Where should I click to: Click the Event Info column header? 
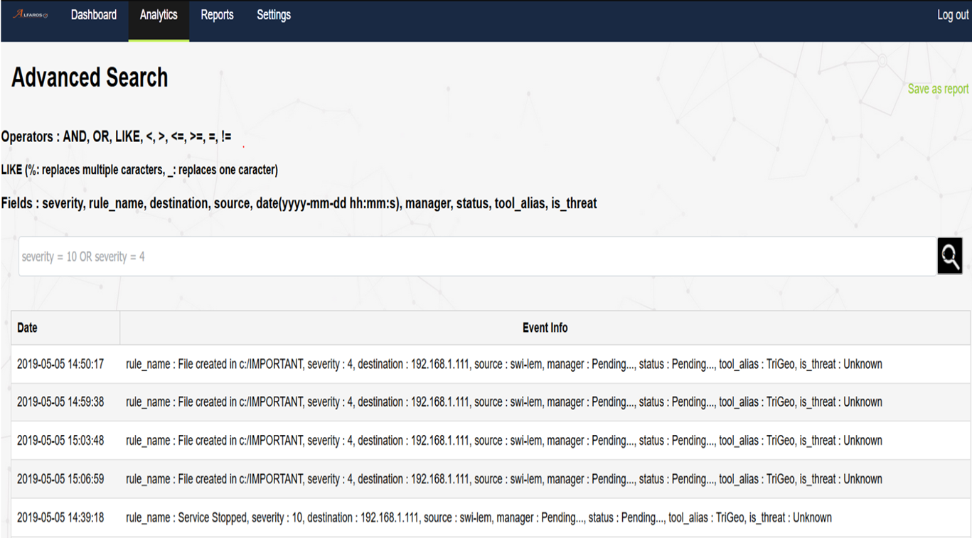point(545,328)
